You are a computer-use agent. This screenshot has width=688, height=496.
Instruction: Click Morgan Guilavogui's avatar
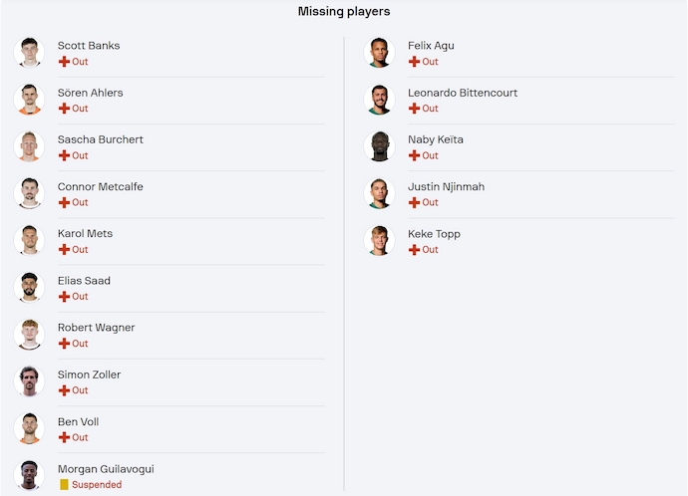pyautogui.click(x=29, y=476)
